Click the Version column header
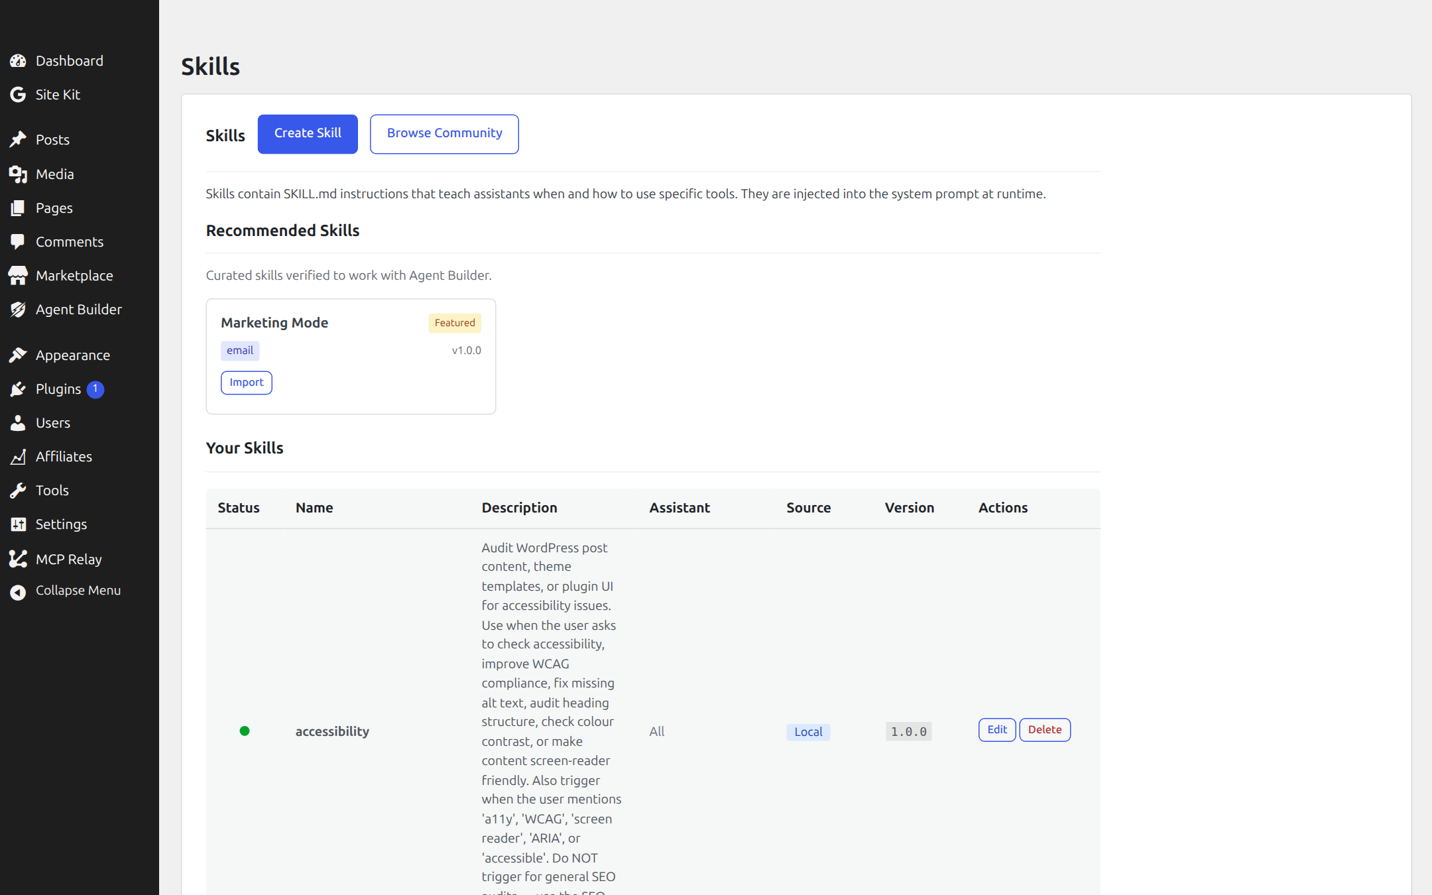 point(910,508)
